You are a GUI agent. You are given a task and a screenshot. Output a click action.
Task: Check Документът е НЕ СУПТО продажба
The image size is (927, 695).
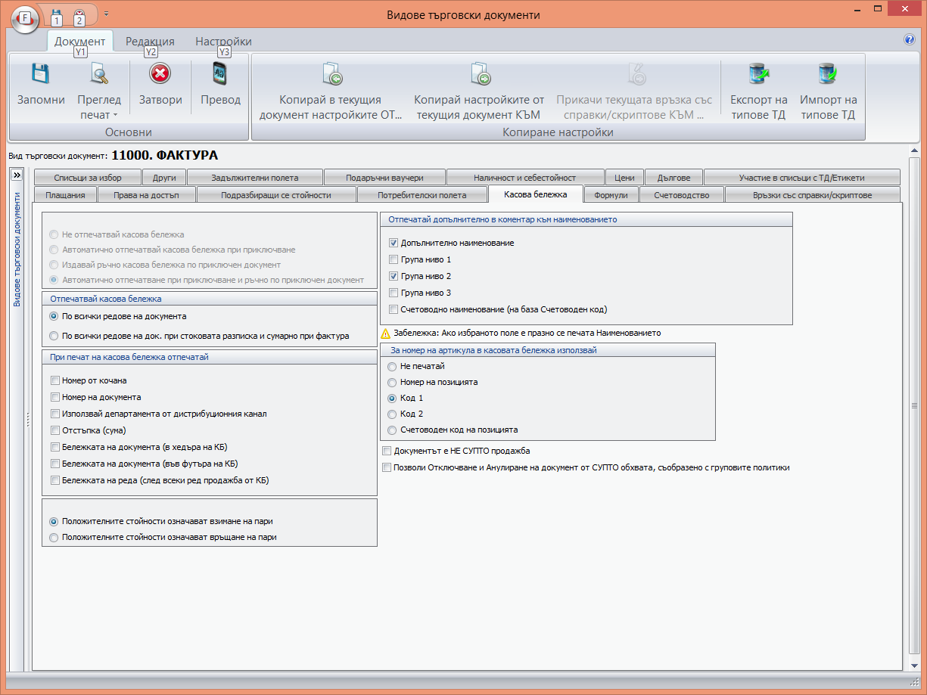387,451
